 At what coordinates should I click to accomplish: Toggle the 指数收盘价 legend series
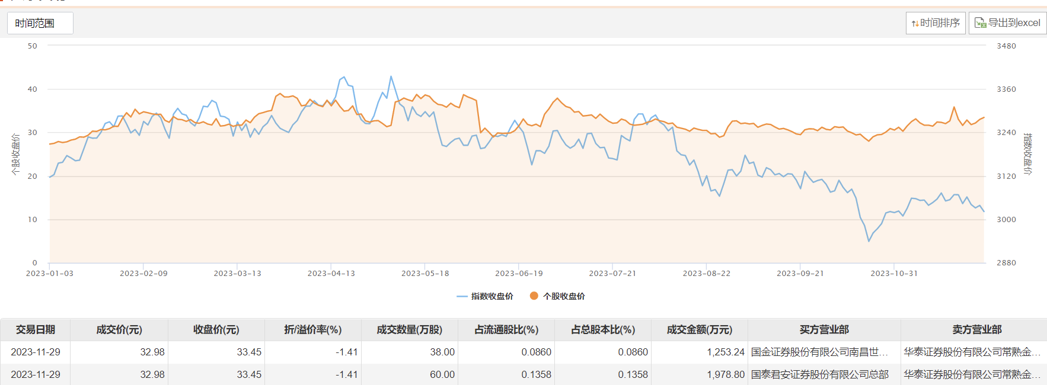485,296
